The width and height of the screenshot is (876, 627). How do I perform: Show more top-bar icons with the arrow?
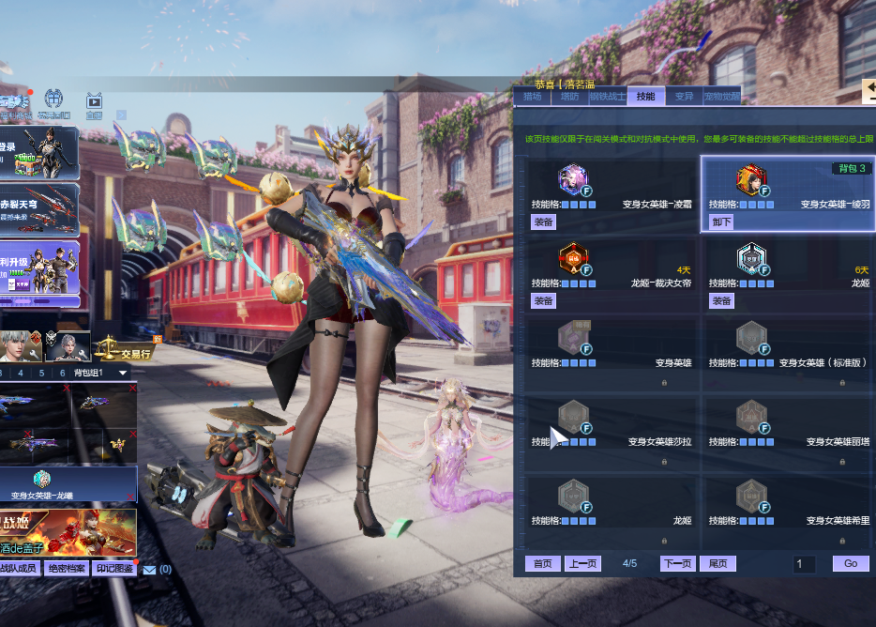tap(121, 115)
